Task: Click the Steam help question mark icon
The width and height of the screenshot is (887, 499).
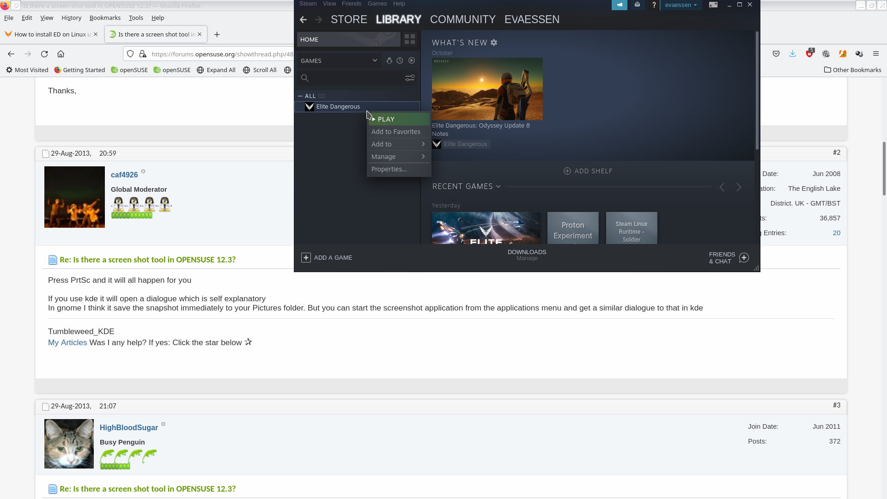Action: click(654, 5)
